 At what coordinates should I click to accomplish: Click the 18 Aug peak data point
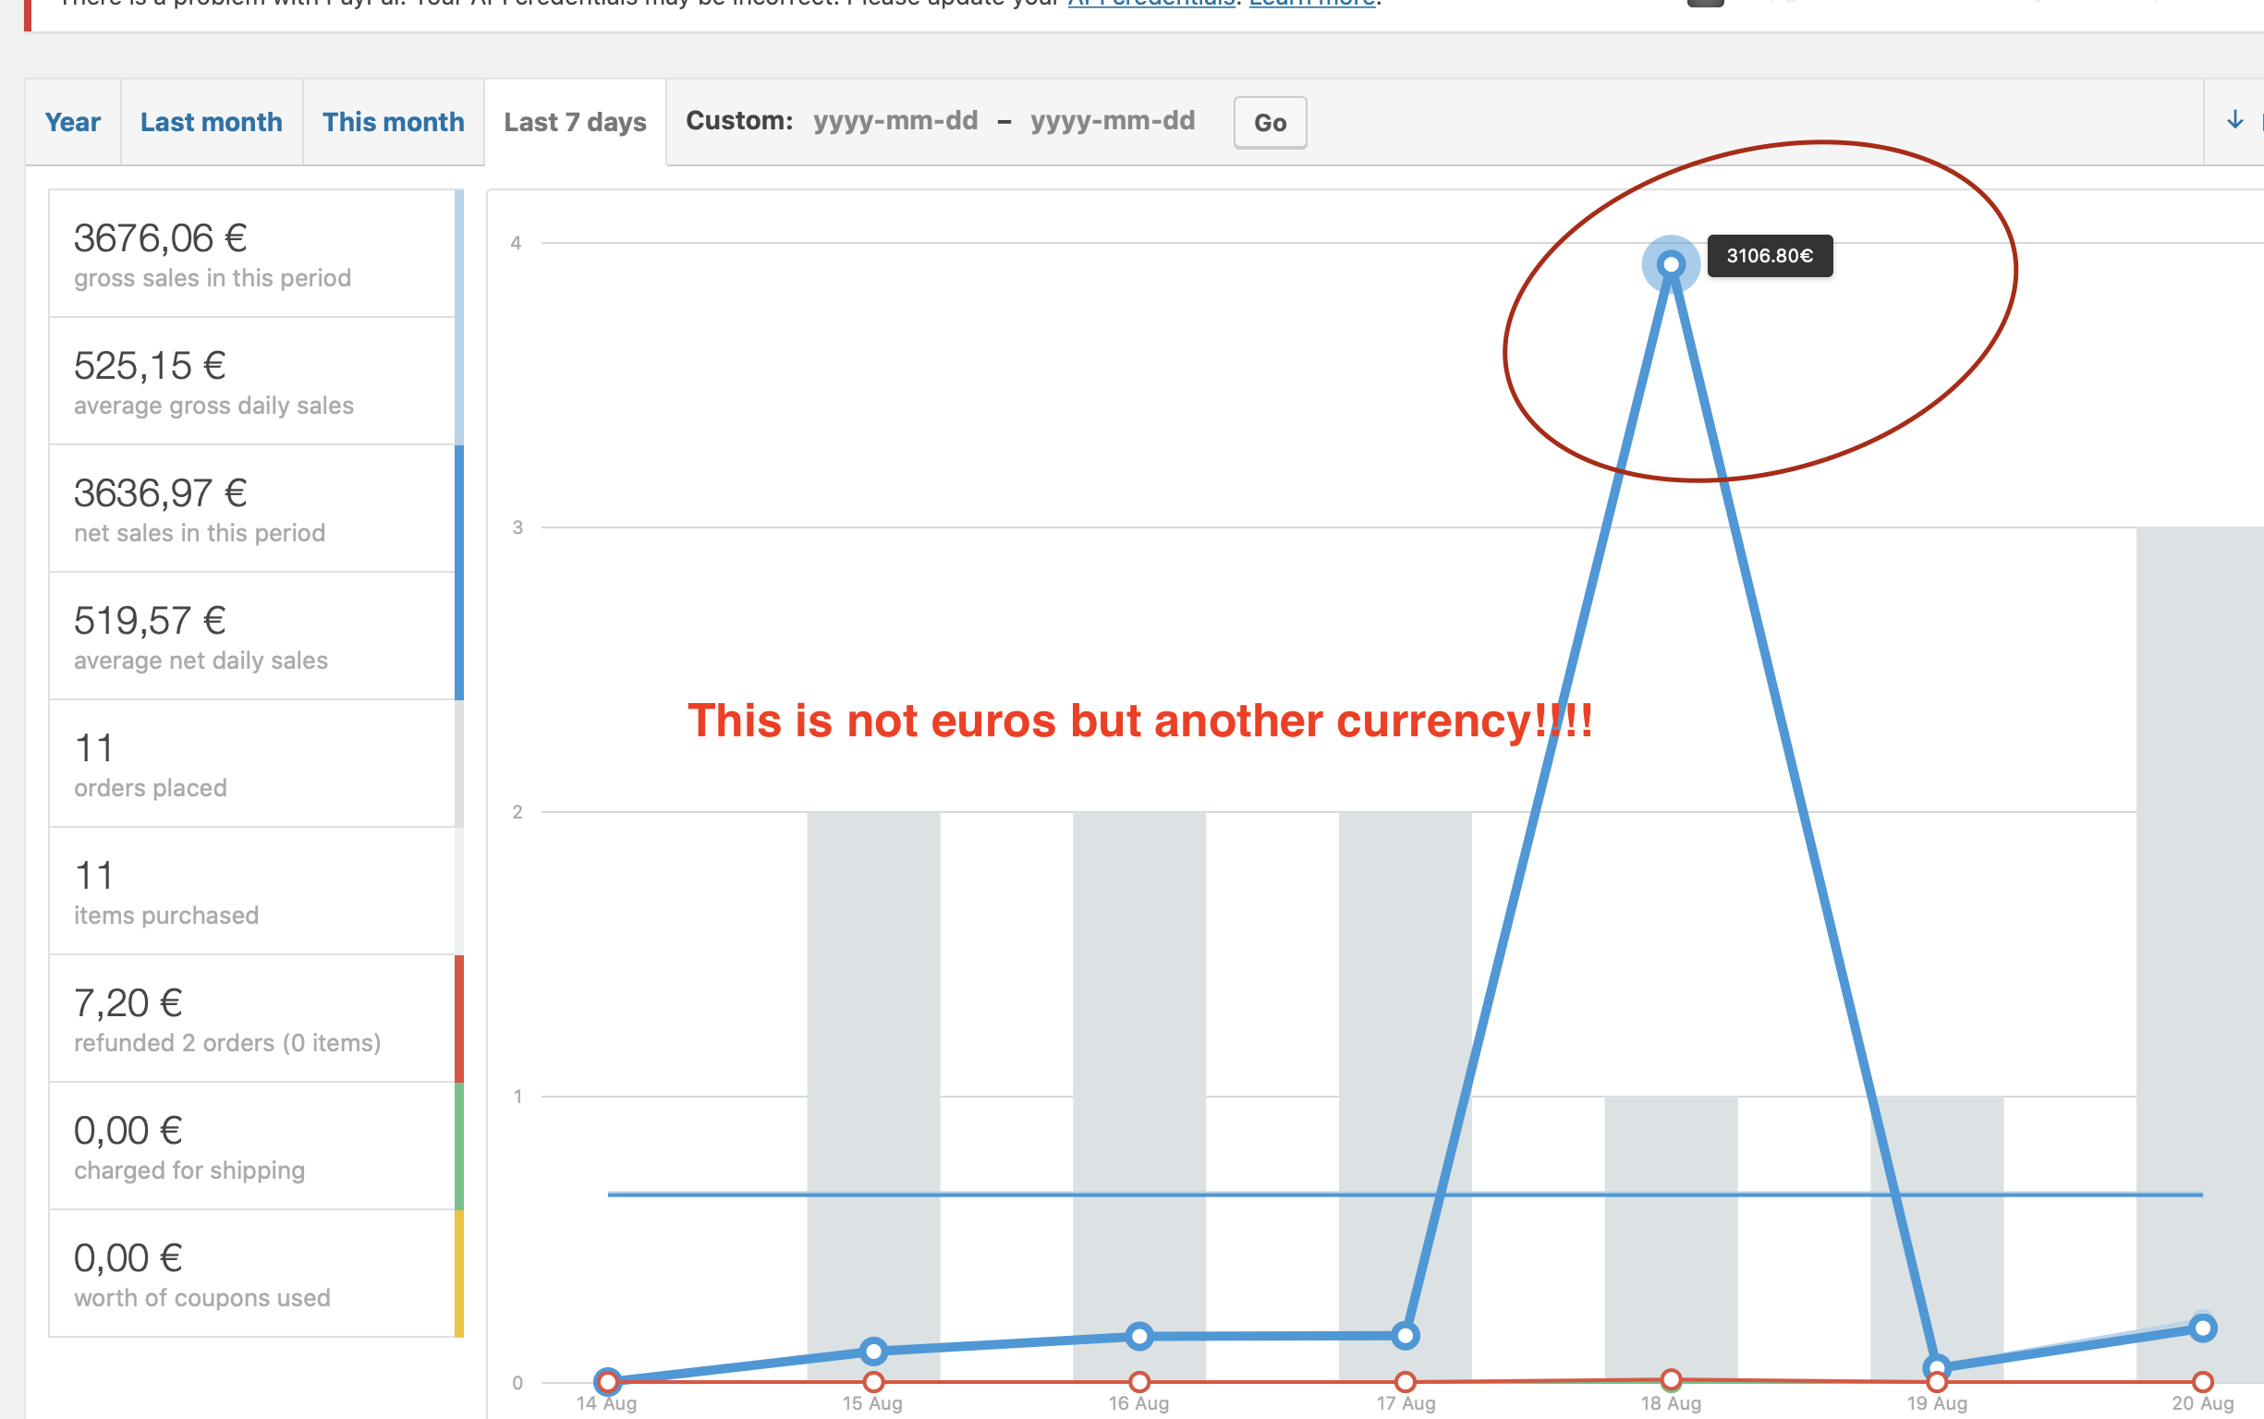(1671, 264)
